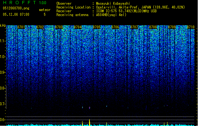Click the 1.0 kHz axis label
The width and height of the screenshot is (198, 126).
3,57
